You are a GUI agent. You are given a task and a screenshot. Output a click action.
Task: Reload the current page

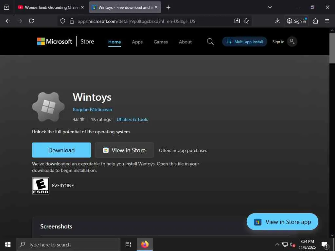[x=31, y=21]
